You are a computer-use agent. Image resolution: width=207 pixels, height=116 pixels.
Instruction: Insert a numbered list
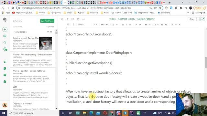coord(130,24)
